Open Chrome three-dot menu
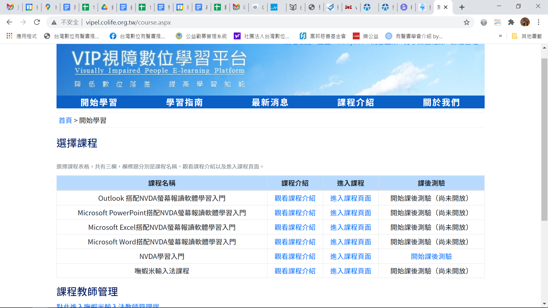 click(539, 22)
